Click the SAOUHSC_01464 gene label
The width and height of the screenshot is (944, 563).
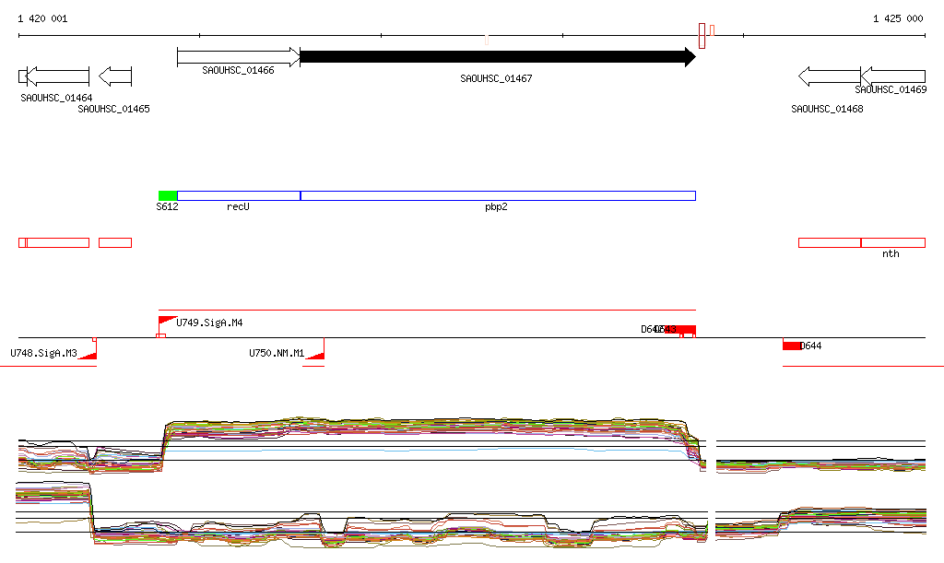click(56, 98)
